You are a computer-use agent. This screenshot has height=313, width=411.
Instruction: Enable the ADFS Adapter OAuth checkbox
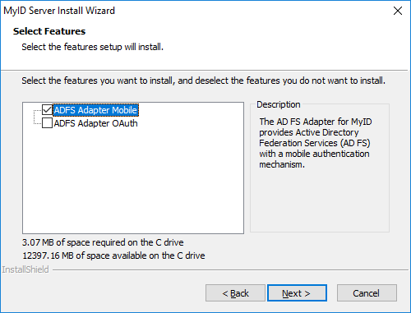tap(47, 123)
